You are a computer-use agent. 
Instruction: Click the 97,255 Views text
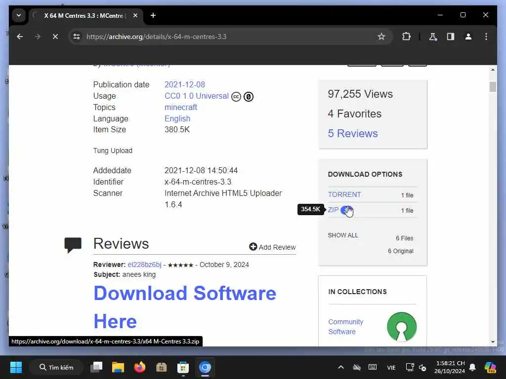pyautogui.click(x=360, y=94)
